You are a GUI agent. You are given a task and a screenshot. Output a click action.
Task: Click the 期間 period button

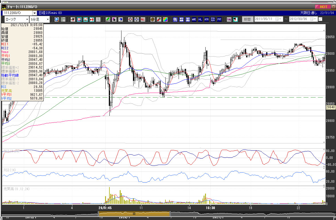(x=247, y=19)
